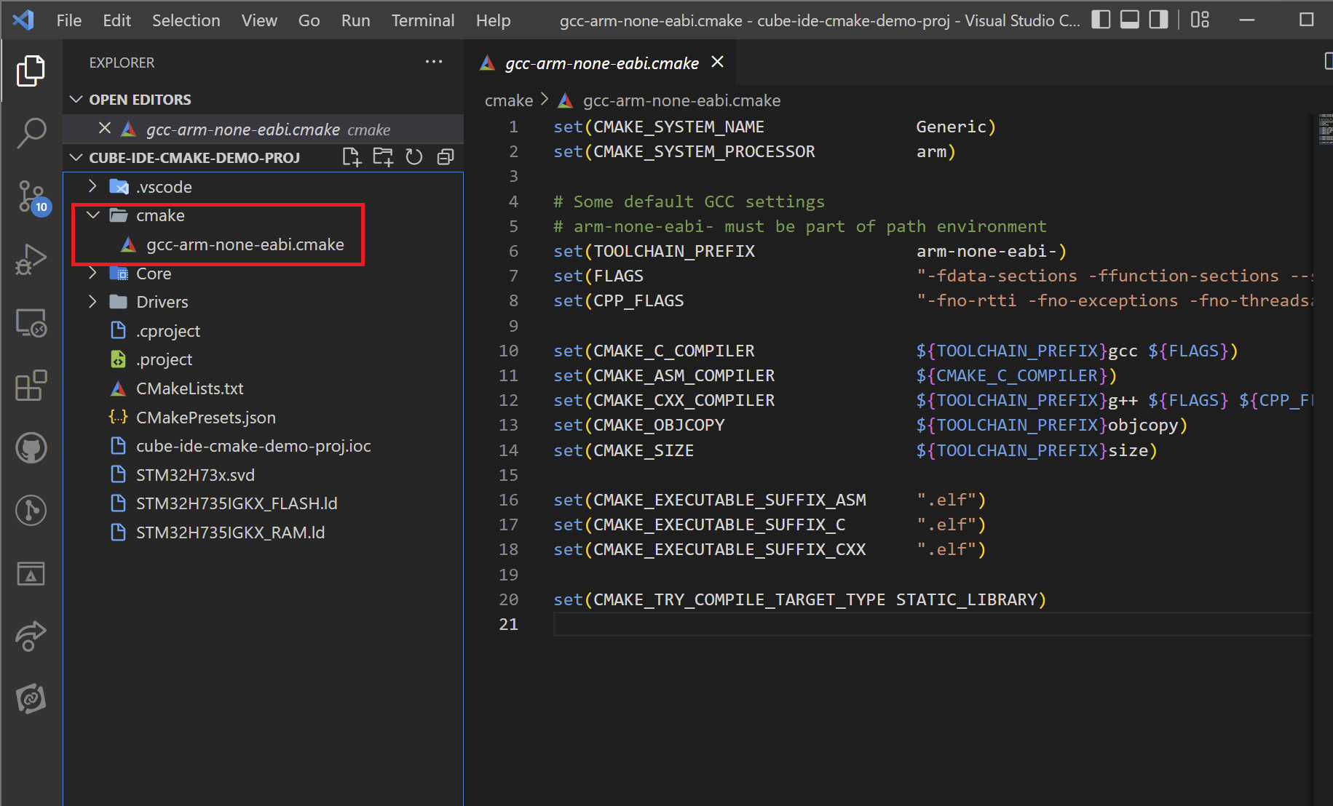The height and width of the screenshot is (806, 1333).
Task: Open CMakePresets.json file
Action: [x=206, y=418]
